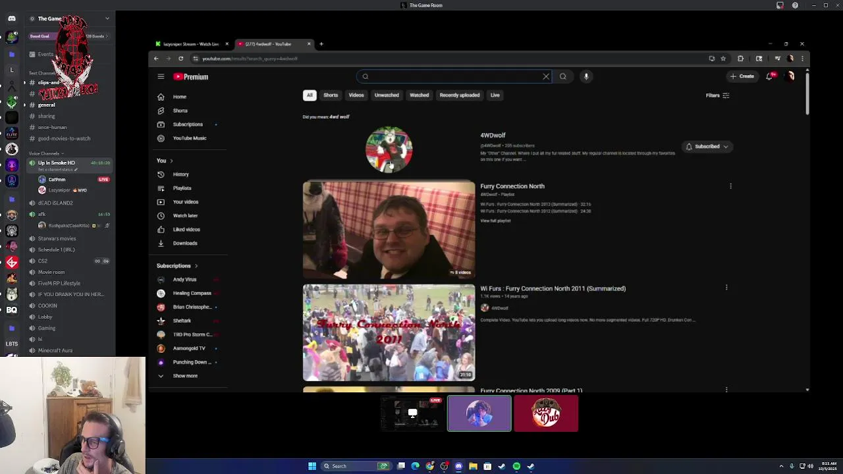This screenshot has width=843, height=474.
Task: Open the Furry Connection North 2011 (Summarized) title
Action: [x=553, y=288]
